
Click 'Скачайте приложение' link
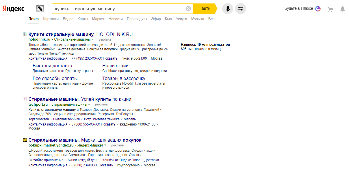[46, 160]
